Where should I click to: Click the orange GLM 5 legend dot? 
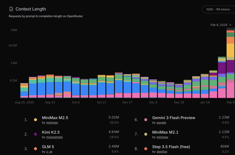(x=36, y=149)
